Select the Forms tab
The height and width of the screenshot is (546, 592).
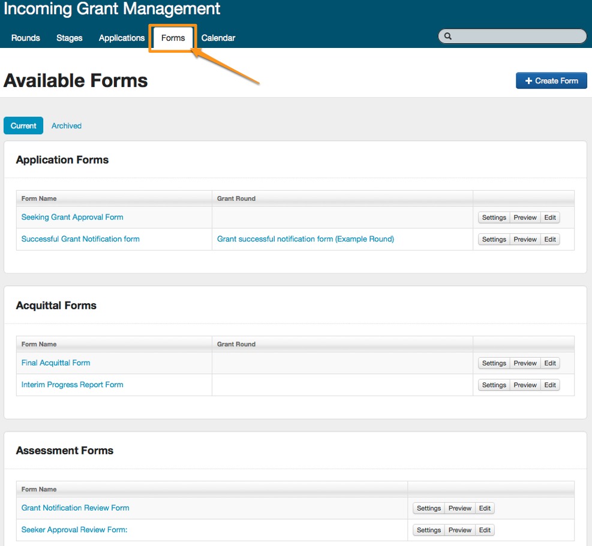(x=173, y=38)
